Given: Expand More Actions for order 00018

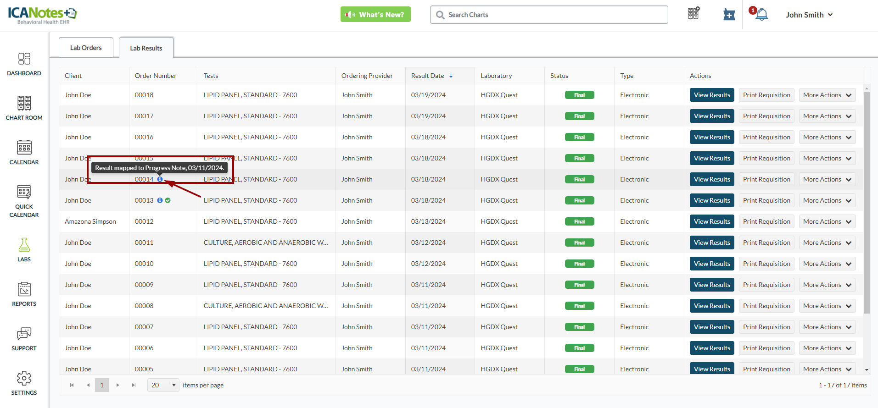Looking at the screenshot, I should click(827, 95).
